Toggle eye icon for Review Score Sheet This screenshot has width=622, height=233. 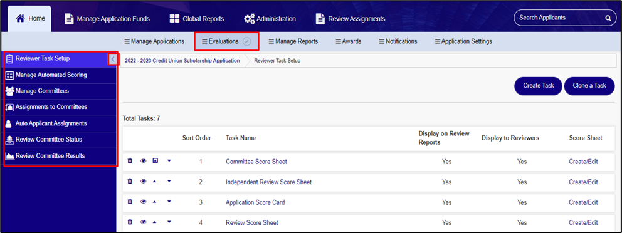coord(143,222)
